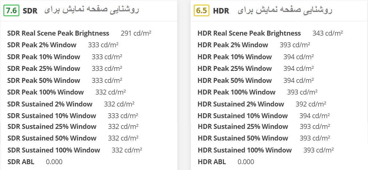Click the HDR ABL 0.000 value
This screenshot has width=368, height=170.
[246, 162]
